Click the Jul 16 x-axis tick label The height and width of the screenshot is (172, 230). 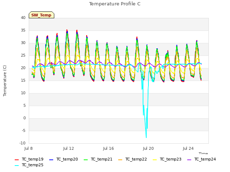[108, 149]
